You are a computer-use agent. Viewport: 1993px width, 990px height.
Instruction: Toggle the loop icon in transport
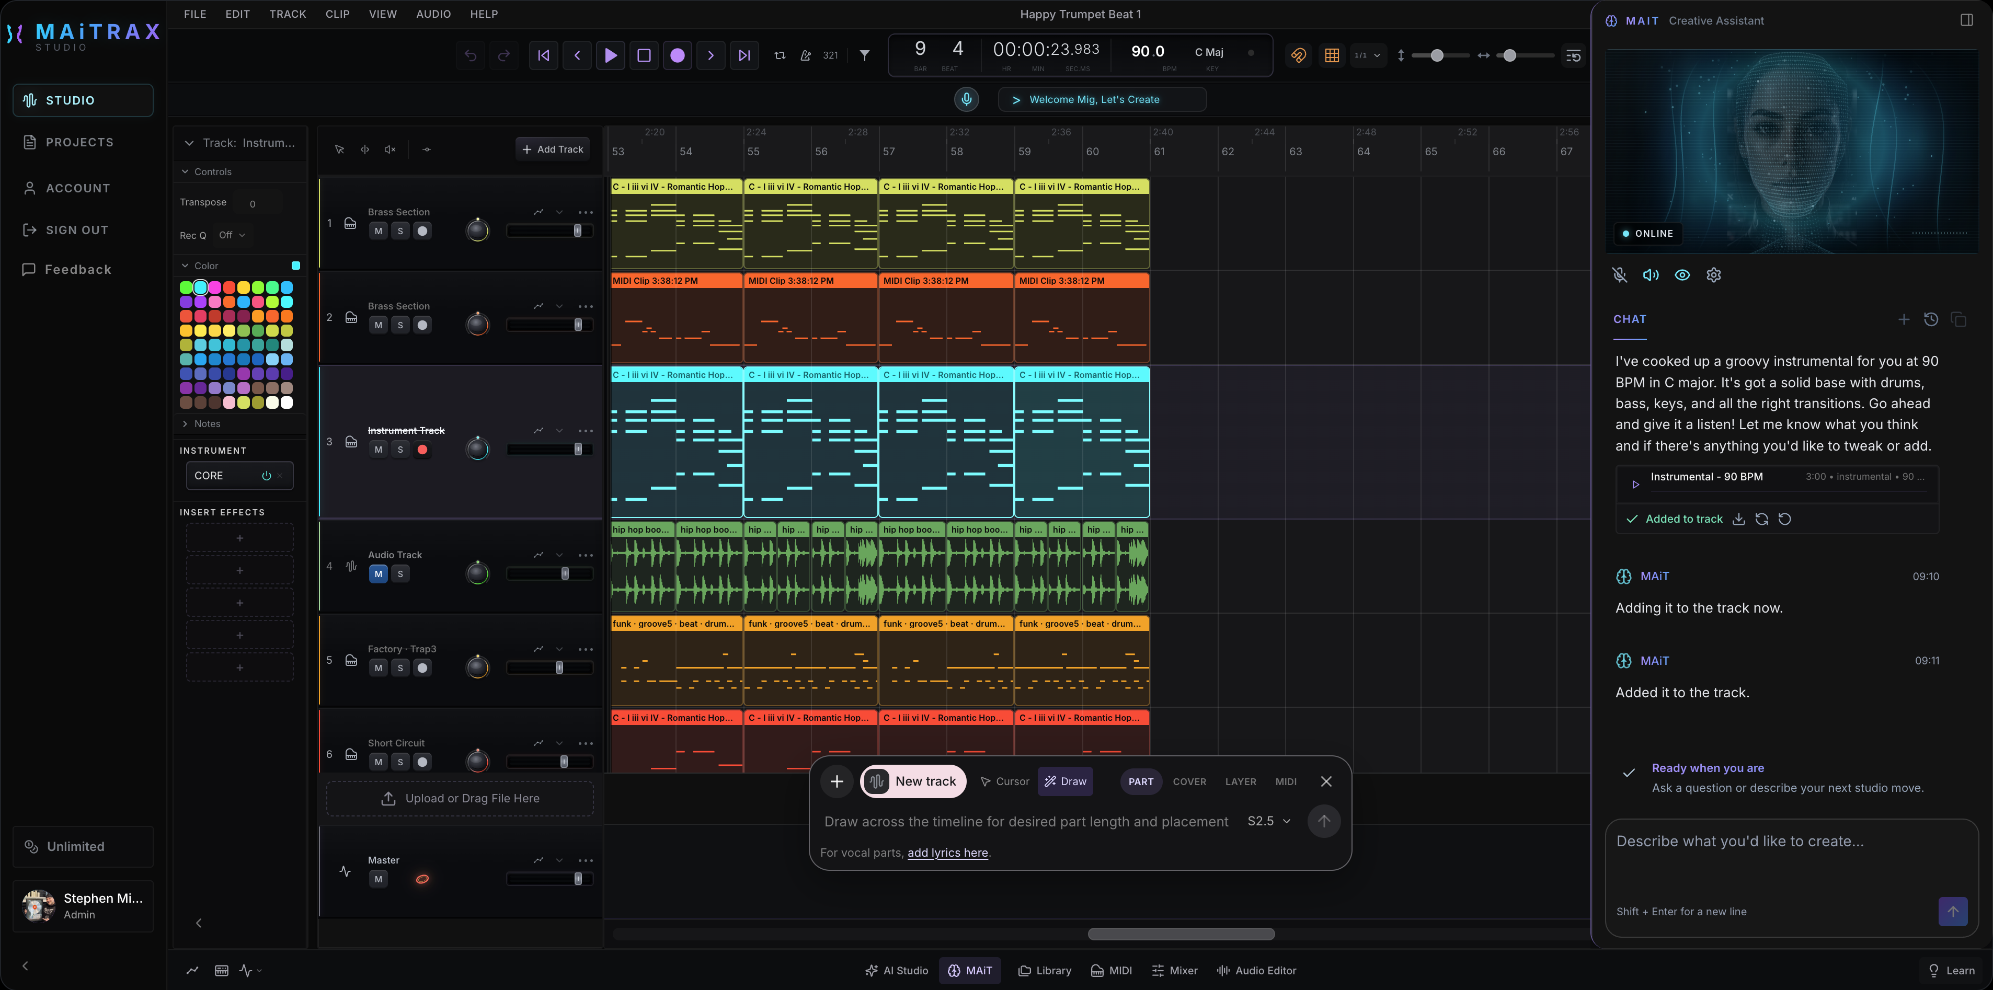[x=780, y=55]
